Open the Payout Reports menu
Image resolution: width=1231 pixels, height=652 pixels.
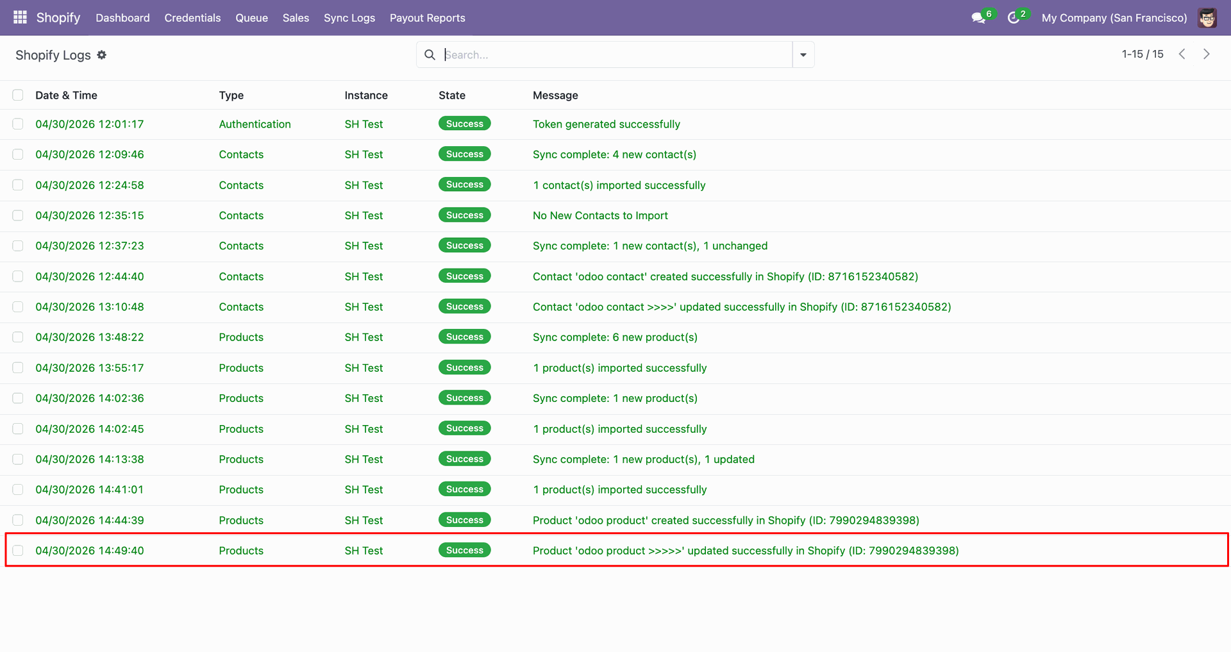[428, 18]
